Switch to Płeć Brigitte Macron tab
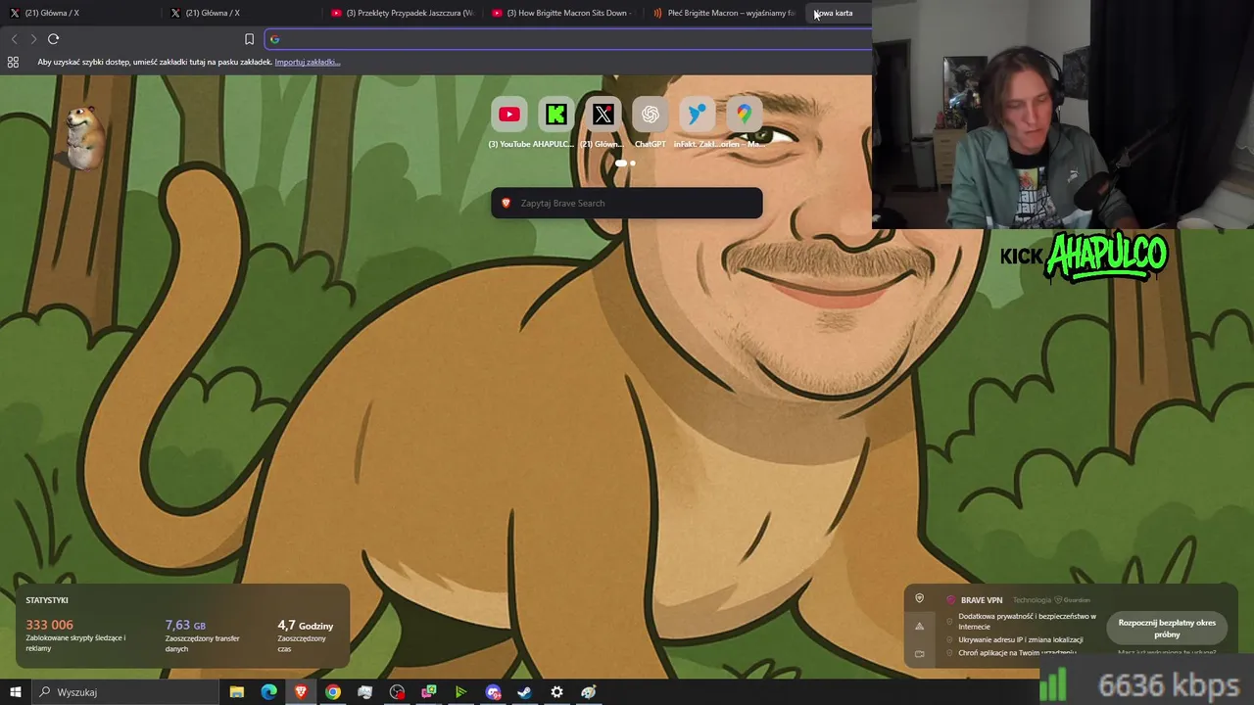 [x=724, y=13]
